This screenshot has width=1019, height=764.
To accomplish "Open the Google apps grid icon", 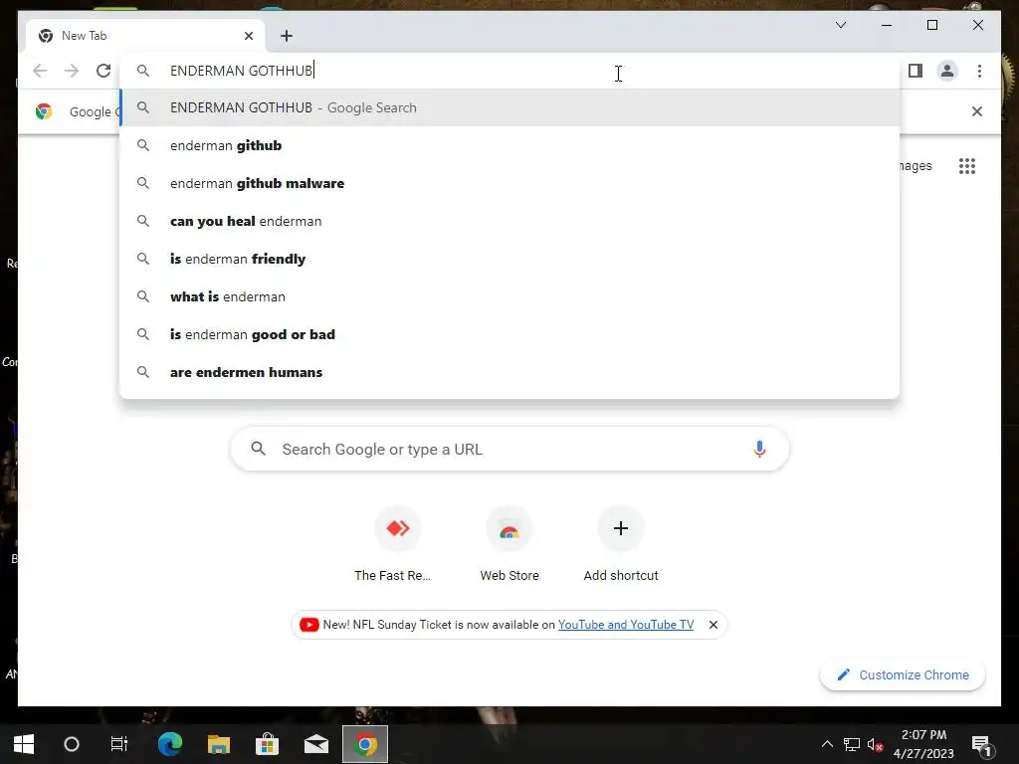I will click(x=967, y=166).
